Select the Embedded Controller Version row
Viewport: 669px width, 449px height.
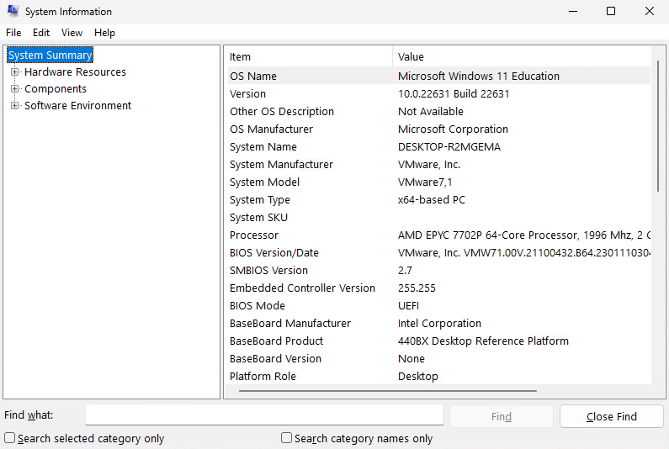(x=439, y=288)
